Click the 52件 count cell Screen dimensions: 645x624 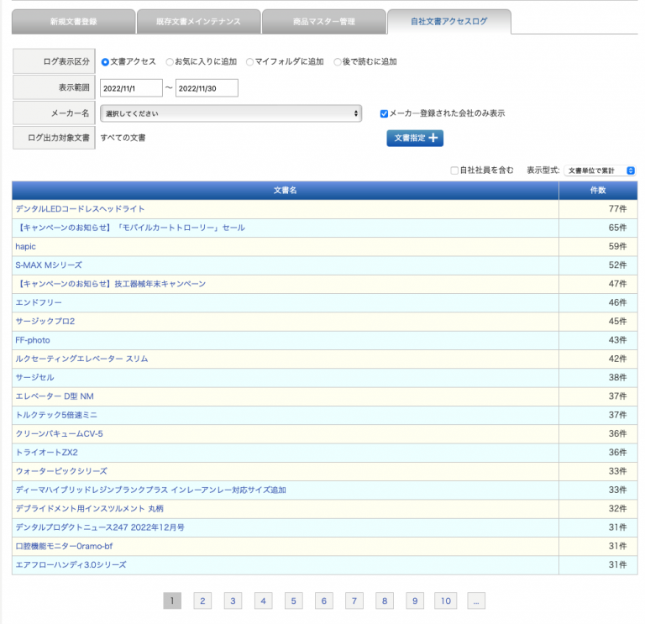tap(598, 265)
